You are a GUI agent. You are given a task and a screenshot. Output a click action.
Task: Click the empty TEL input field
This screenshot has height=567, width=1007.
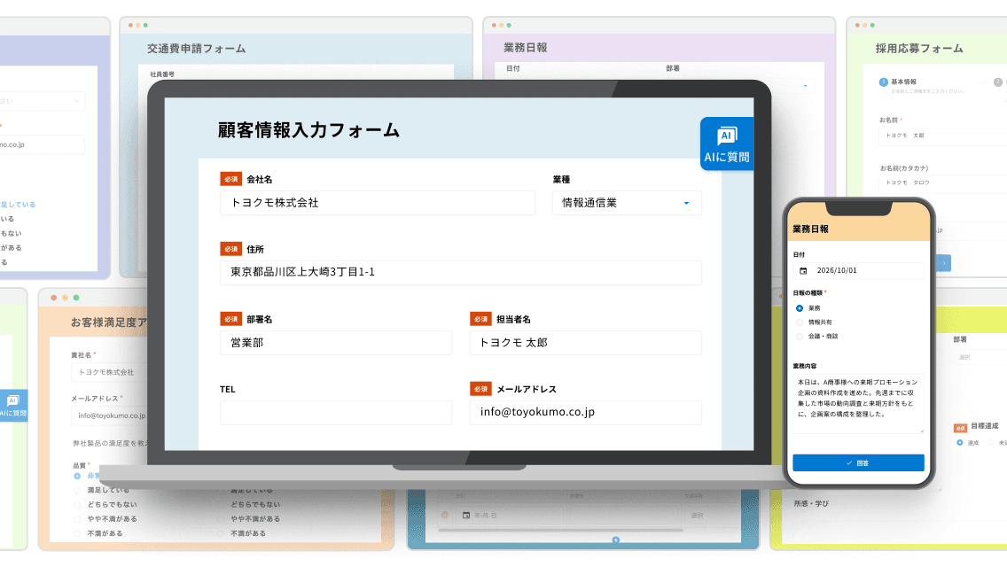pyautogui.click(x=336, y=412)
